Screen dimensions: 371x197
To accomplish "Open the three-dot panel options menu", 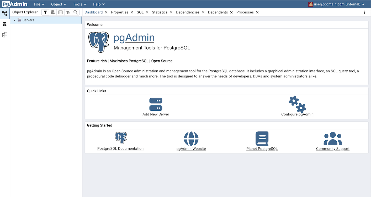I will 365,12.
